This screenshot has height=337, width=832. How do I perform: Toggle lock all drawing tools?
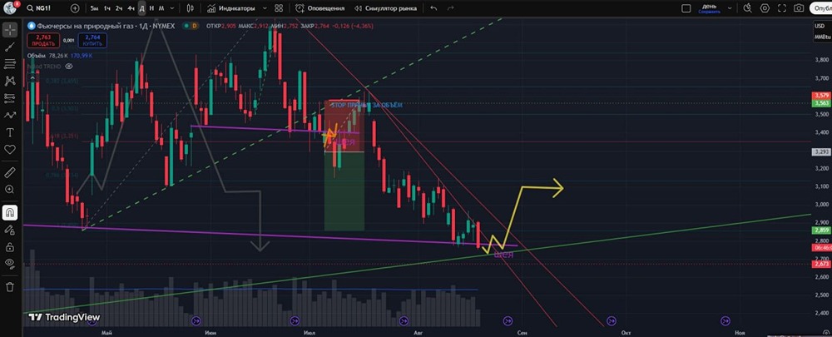[9, 247]
